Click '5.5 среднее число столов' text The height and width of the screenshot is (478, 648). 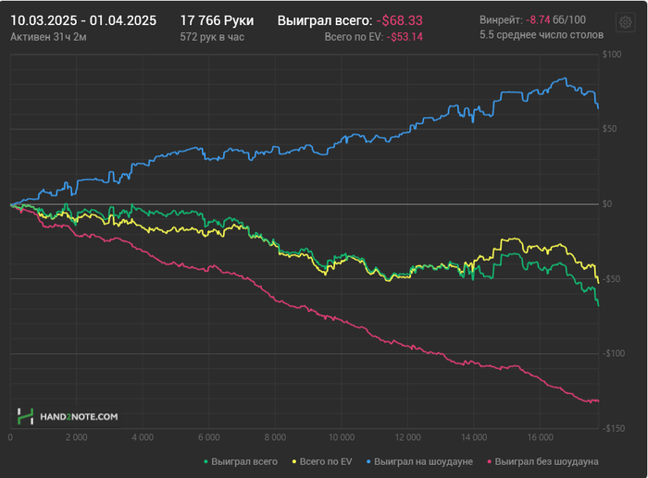coord(542,35)
